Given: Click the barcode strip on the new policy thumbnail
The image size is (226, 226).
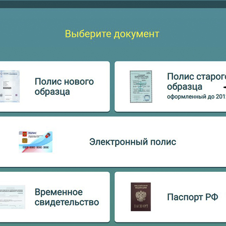Looking at the screenshot, I should click(x=7, y=88).
